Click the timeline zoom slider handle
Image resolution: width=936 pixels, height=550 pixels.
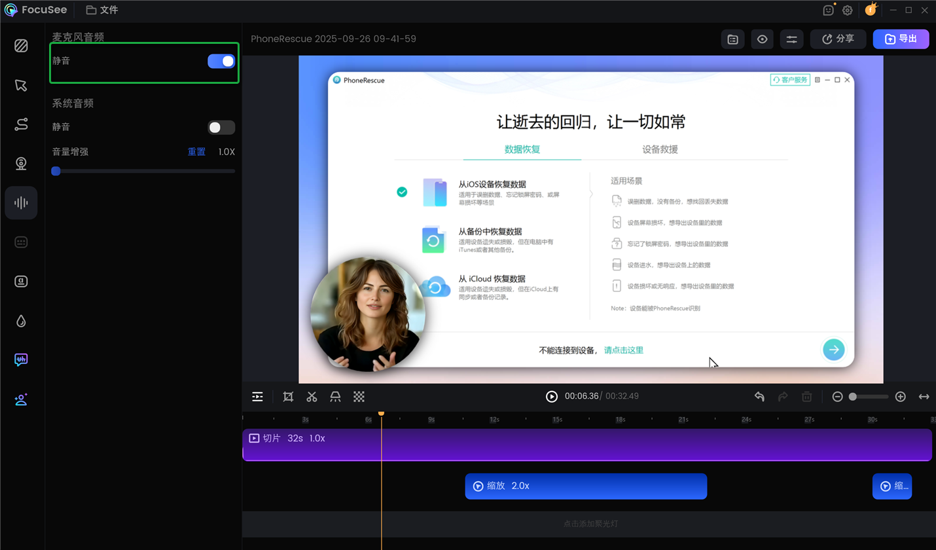pos(853,397)
